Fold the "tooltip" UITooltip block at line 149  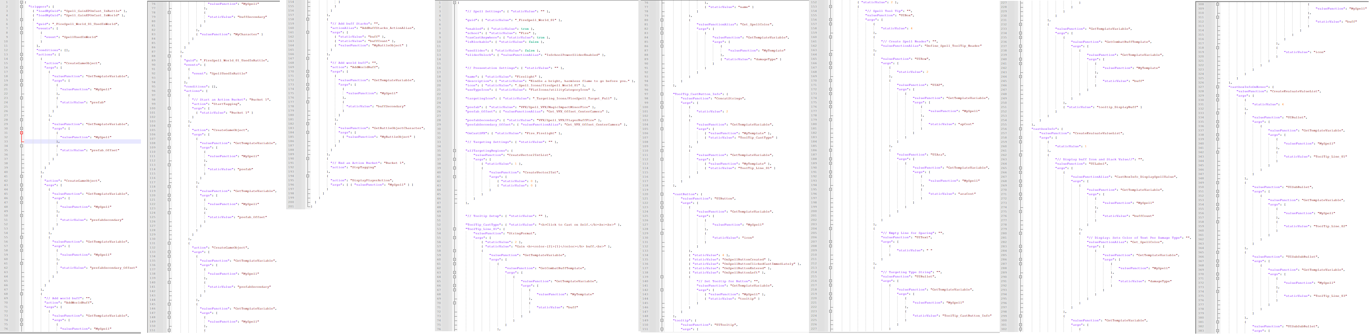pos(662,321)
